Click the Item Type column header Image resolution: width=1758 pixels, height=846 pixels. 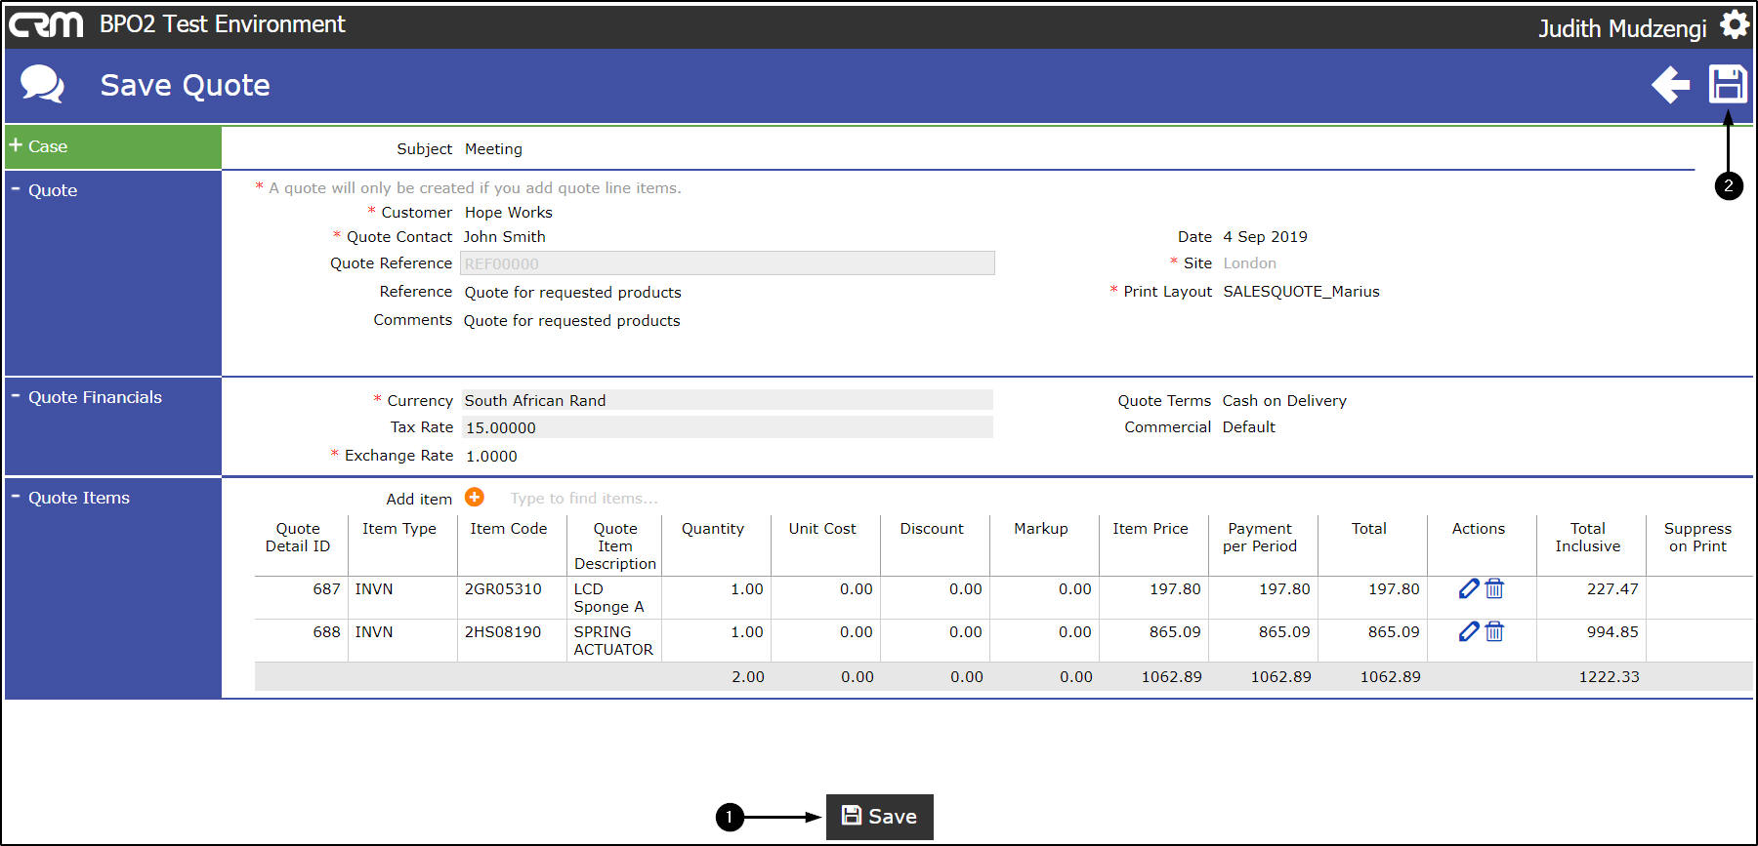(x=399, y=529)
